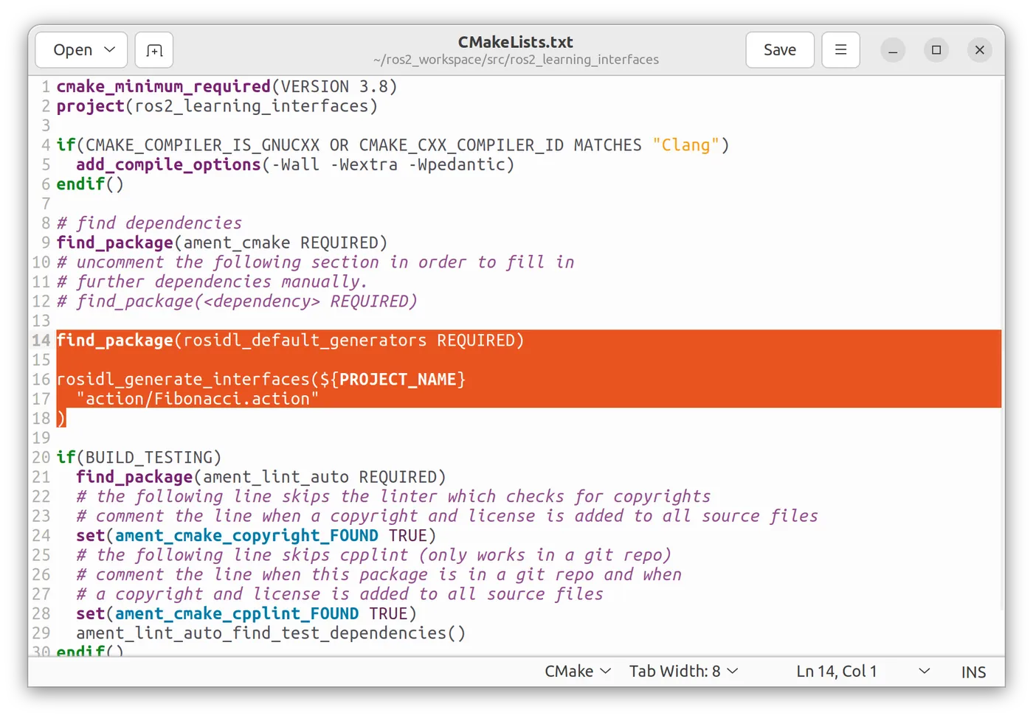Screen dimensions: 1033x718
Task: Click the ament_cmake_copyright_FOUND set line
Action: (256, 536)
